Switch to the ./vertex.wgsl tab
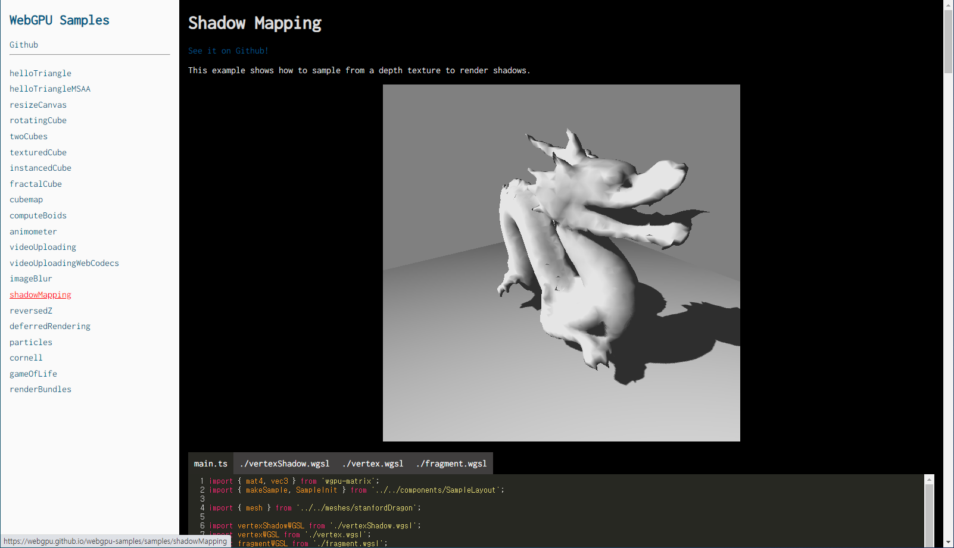954x548 pixels. pyautogui.click(x=373, y=464)
